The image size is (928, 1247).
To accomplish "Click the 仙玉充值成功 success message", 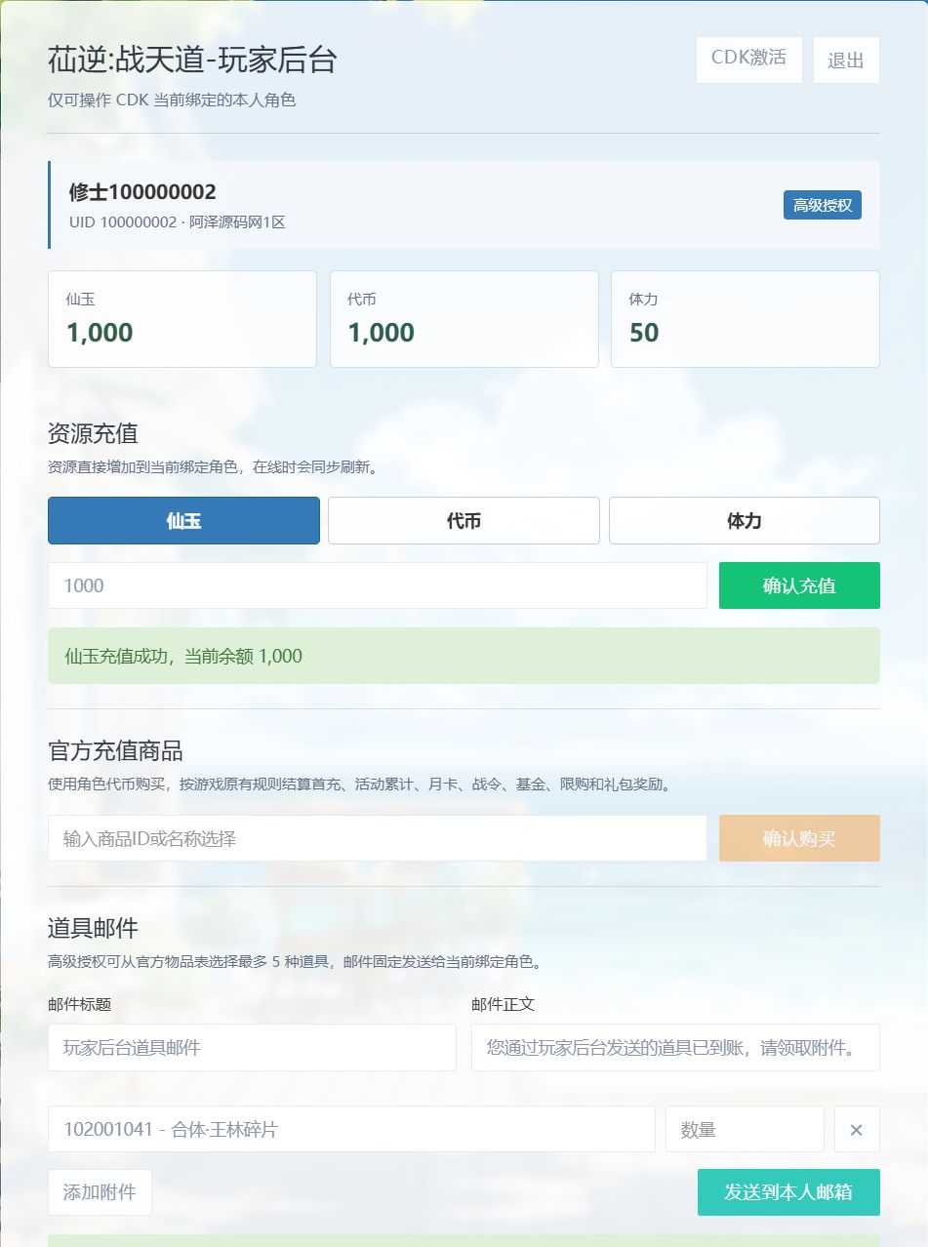I will tap(464, 656).
